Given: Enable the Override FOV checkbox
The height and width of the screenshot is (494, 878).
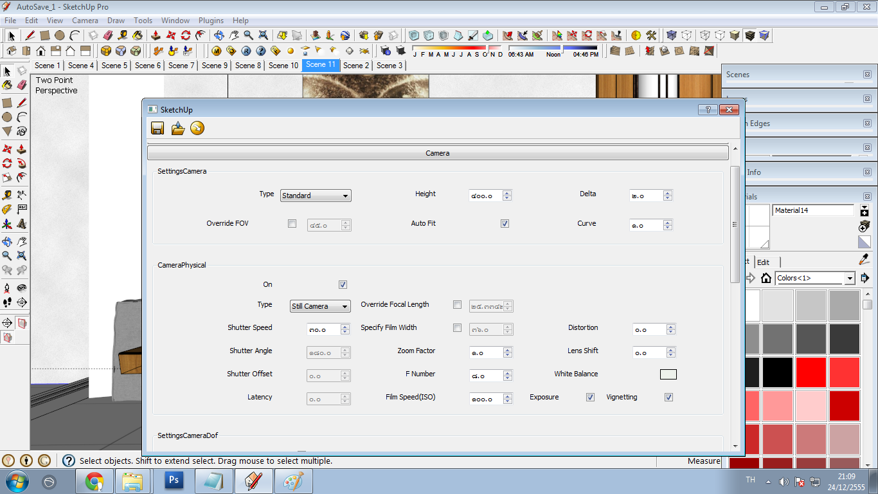Looking at the screenshot, I should (x=292, y=224).
